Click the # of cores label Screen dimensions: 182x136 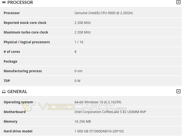(x=12, y=52)
